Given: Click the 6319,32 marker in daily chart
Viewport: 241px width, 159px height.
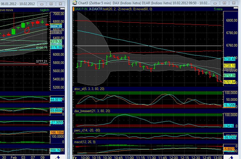Looking at the screenshot, I should (56, 41).
